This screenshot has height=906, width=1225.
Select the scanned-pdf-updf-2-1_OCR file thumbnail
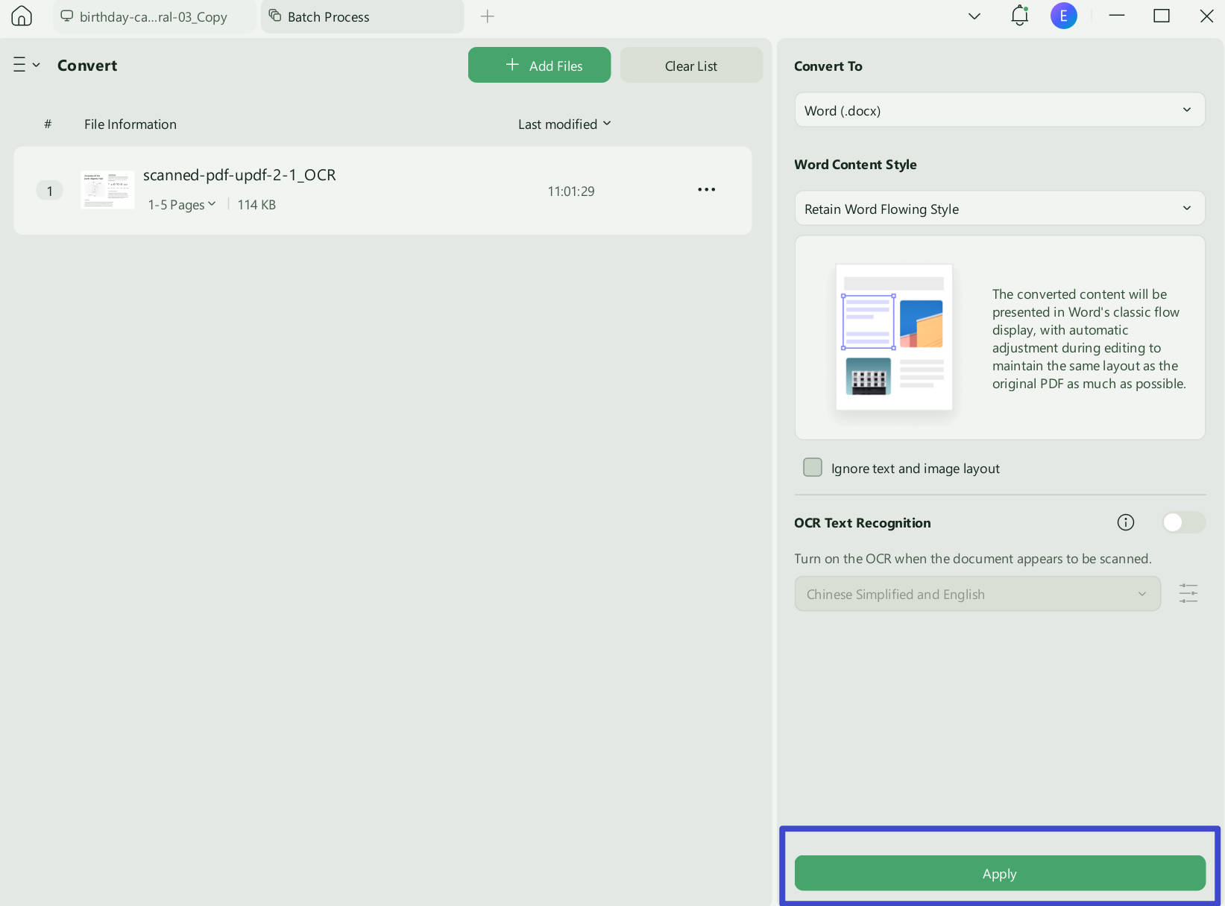[x=107, y=190]
